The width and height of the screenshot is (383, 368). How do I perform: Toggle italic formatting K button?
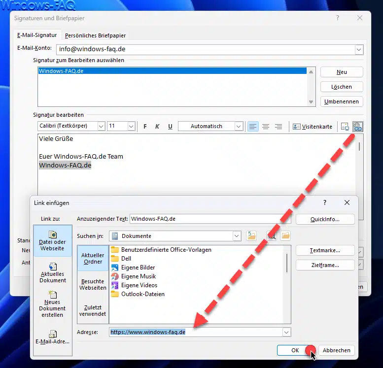[x=157, y=127]
